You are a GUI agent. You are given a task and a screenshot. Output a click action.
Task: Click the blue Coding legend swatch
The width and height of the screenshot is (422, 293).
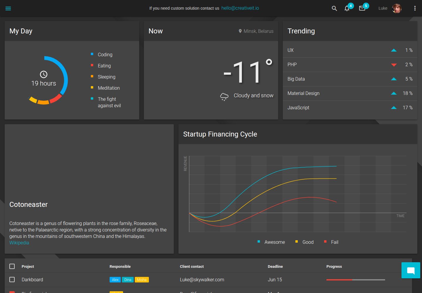click(92, 54)
